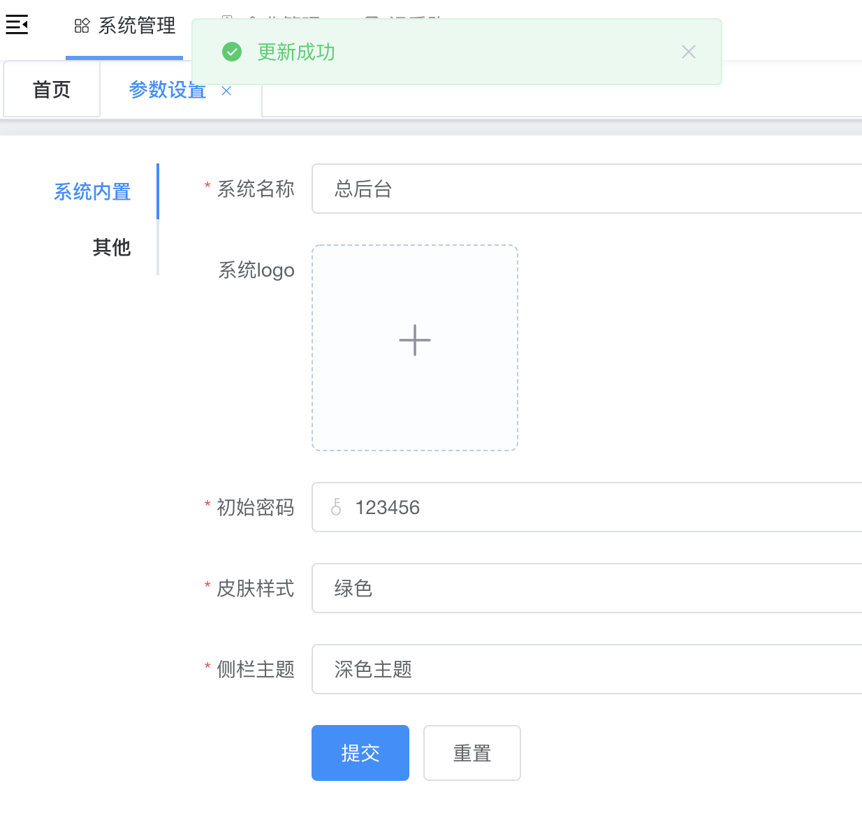Click the grid icon beside 系统管理
The width and height of the screenshot is (862, 820).
pos(82,25)
